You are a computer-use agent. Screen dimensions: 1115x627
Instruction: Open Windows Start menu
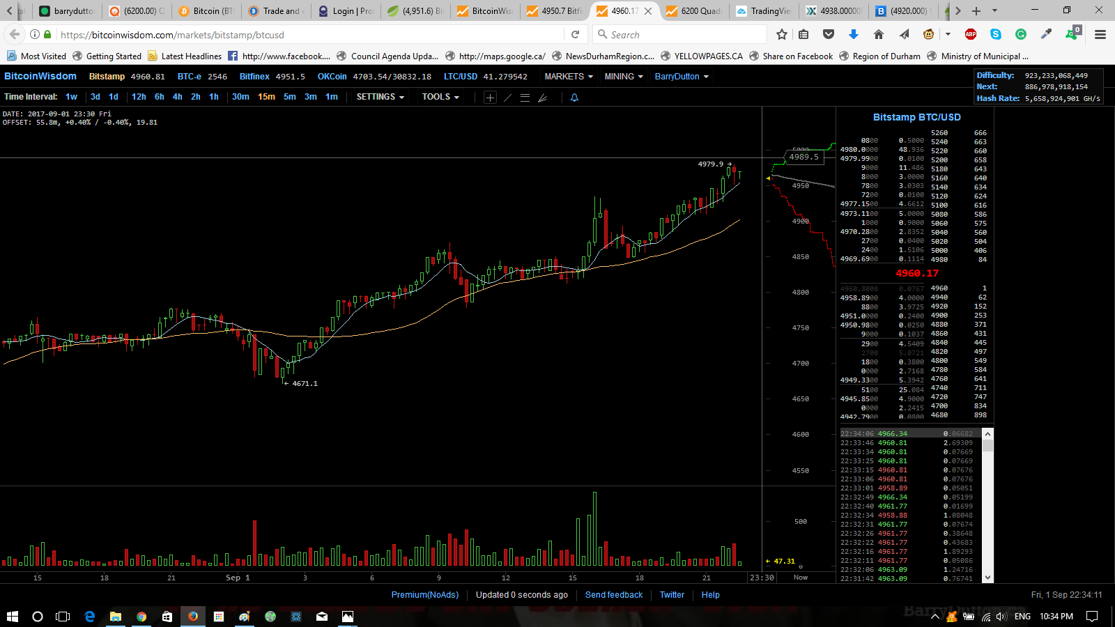12,617
